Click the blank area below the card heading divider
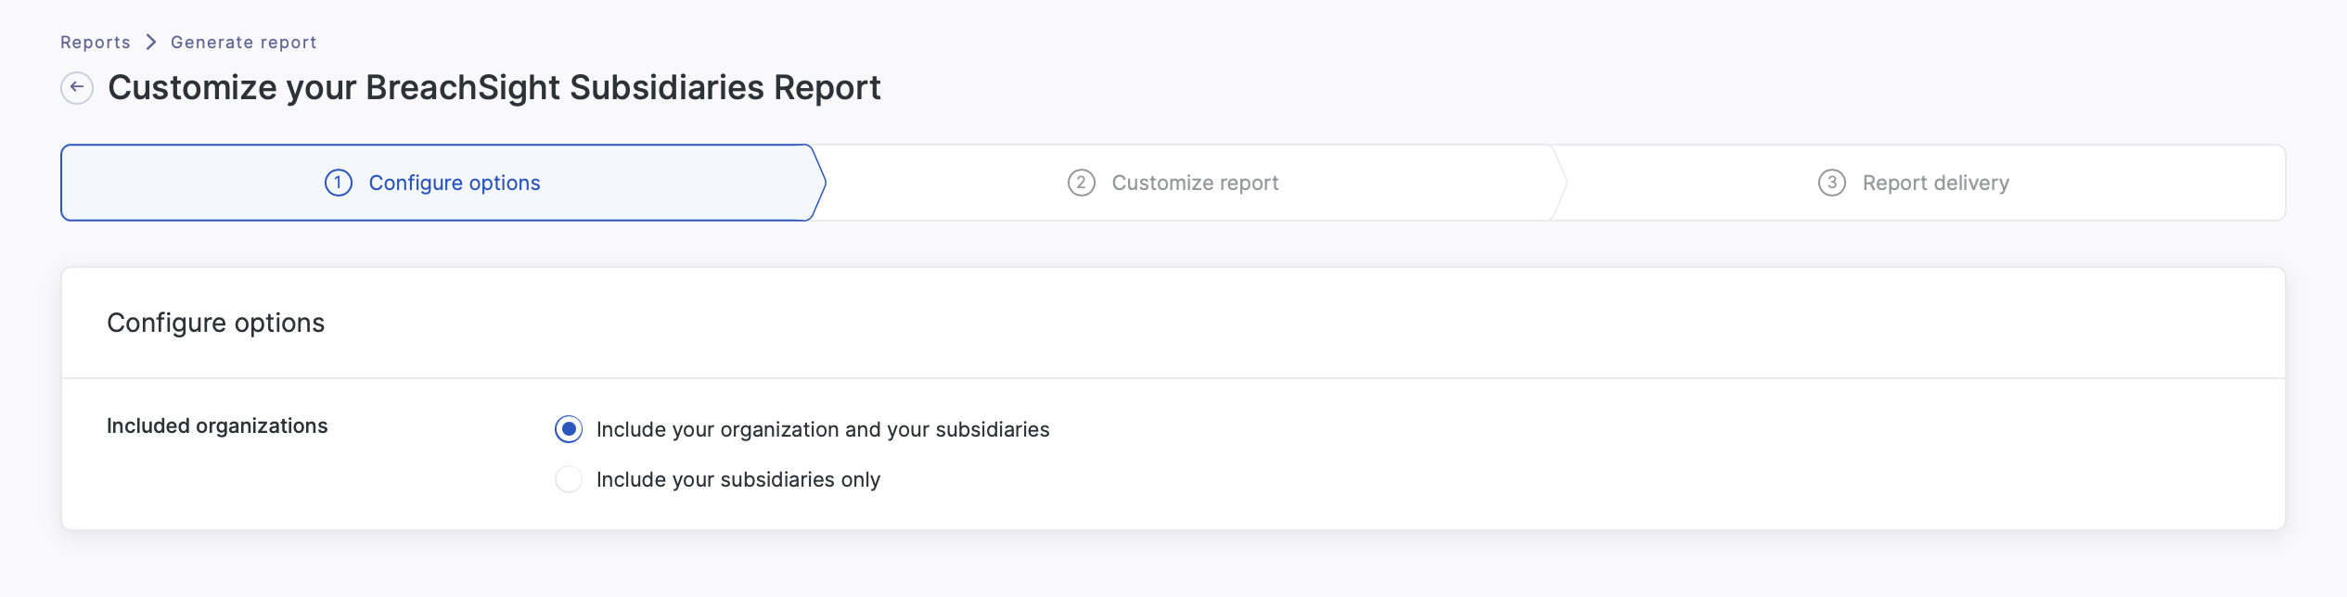Screen dimensions: 2347x597 click(1577, 454)
